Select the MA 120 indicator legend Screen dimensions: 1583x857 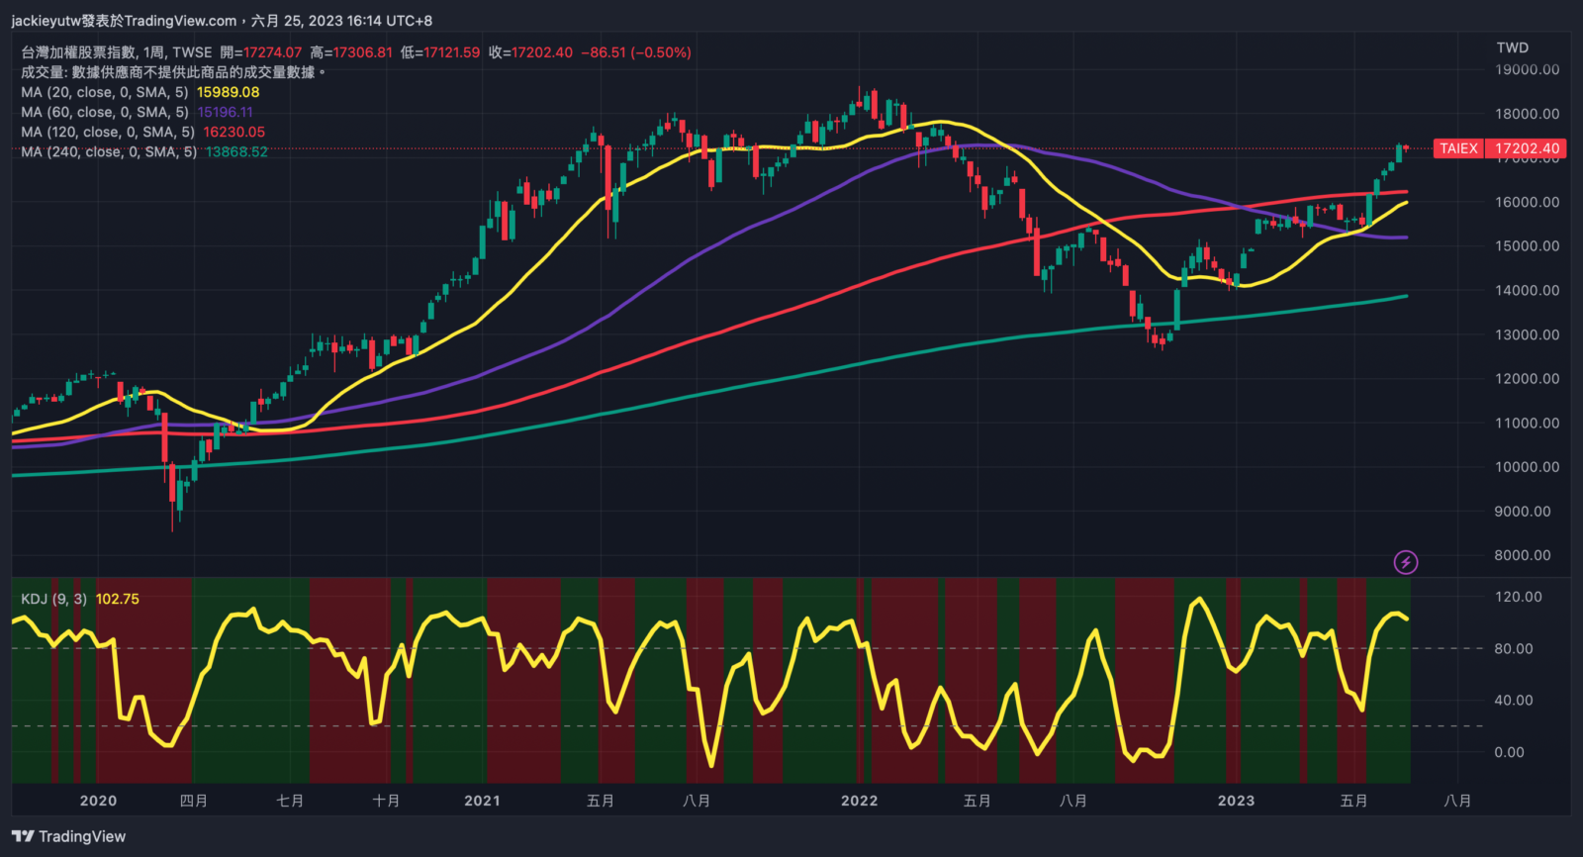pyautogui.click(x=108, y=132)
